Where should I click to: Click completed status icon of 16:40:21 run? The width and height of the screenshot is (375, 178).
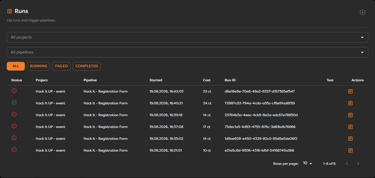pyautogui.click(x=14, y=102)
